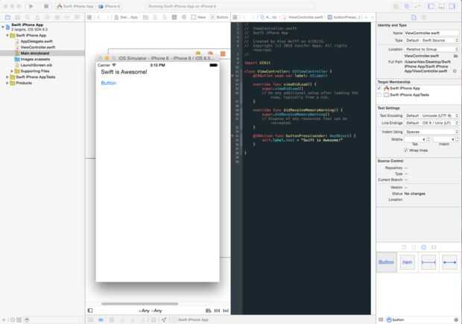Toggle Swift iPhone App target membership checkbox
This screenshot has height=324, width=462.
[x=379, y=89]
